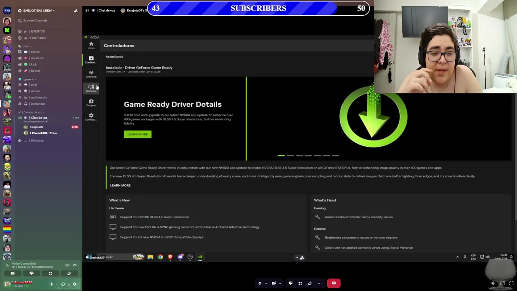Screen dimensions: 517x291
Task: Mute microphone in Discord user panel
Action: (52, 284)
